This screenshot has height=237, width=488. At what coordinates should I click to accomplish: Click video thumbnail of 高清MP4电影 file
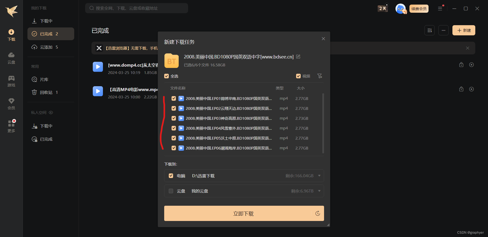pos(98,91)
